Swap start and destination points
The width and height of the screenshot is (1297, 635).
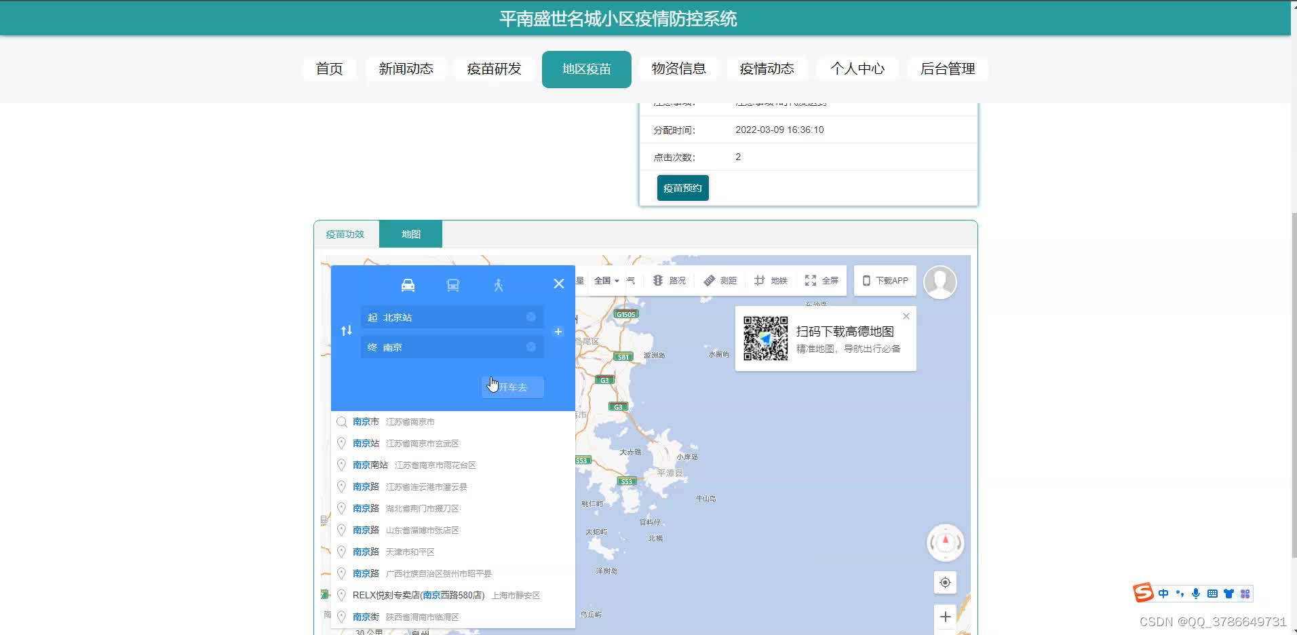[x=347, y=330]
